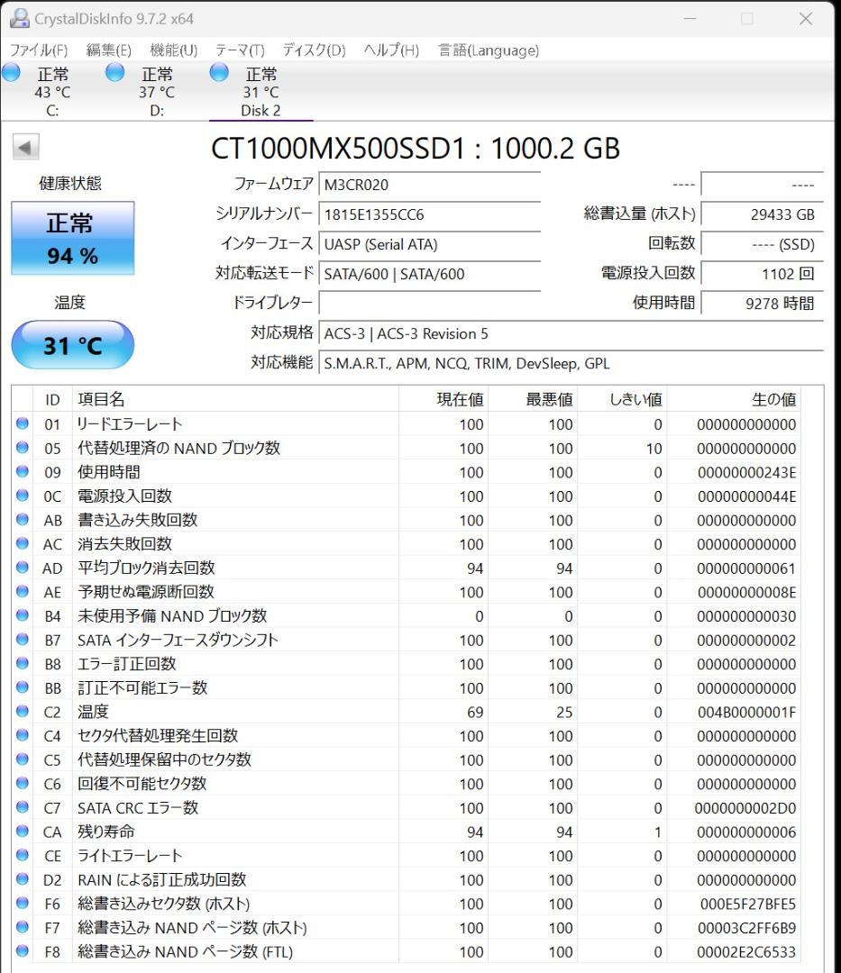Click the ID column header

[x=53, y=399]
